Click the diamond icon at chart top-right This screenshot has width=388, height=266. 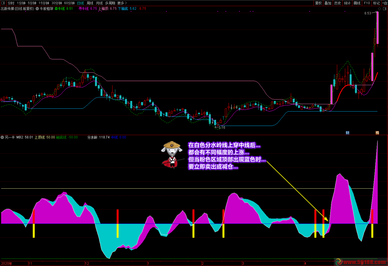tap(380, 9)
